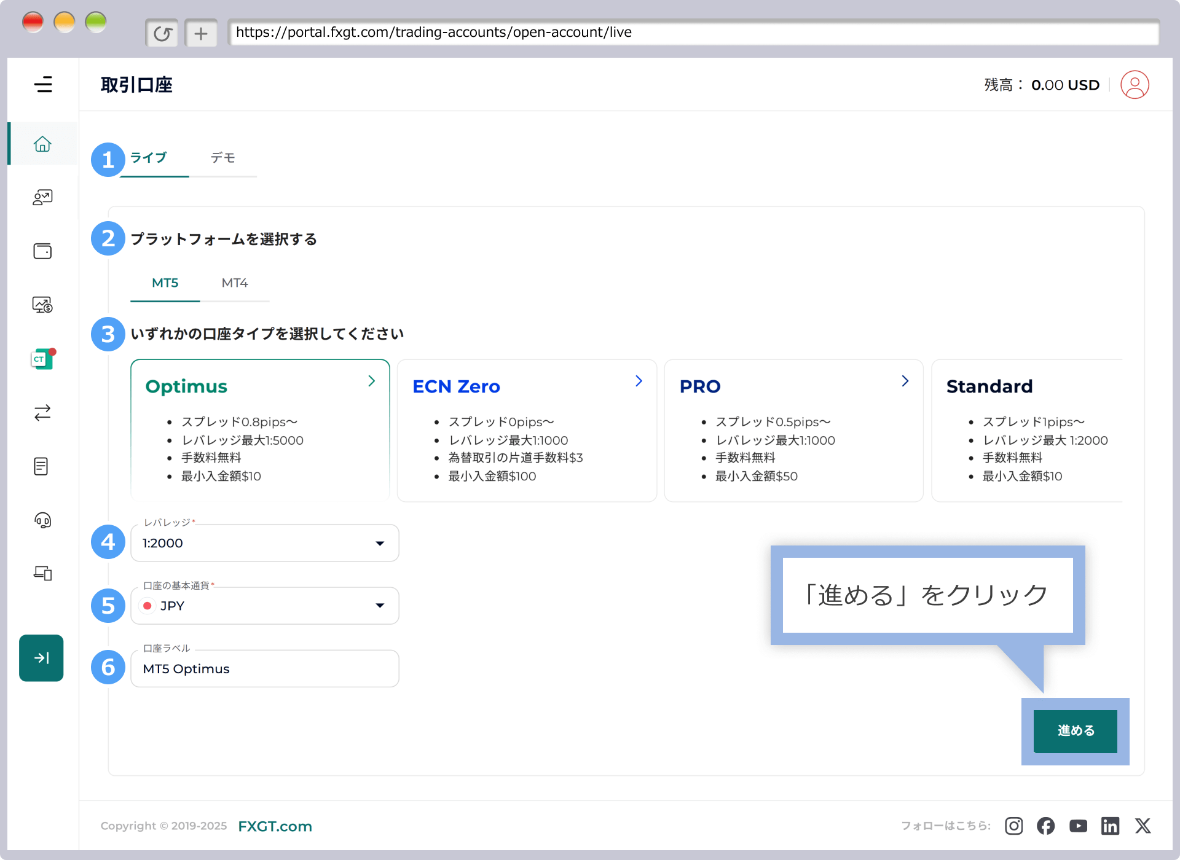Open the user profile avatar icon
The image size is (1180, 860).
pos(1134,85)
